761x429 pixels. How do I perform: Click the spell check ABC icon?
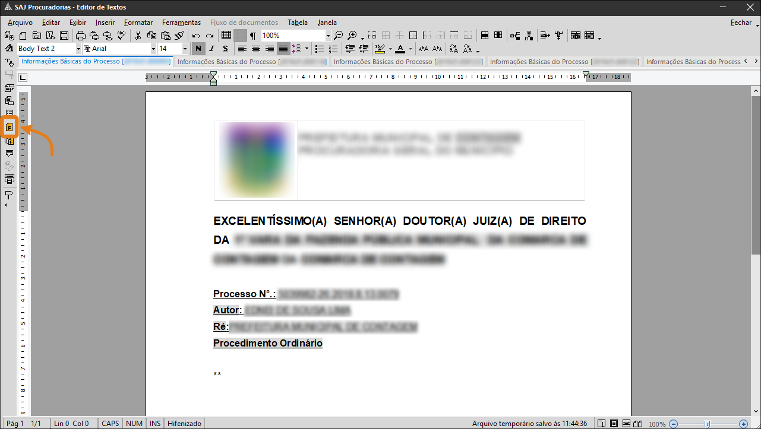[121, 36]
